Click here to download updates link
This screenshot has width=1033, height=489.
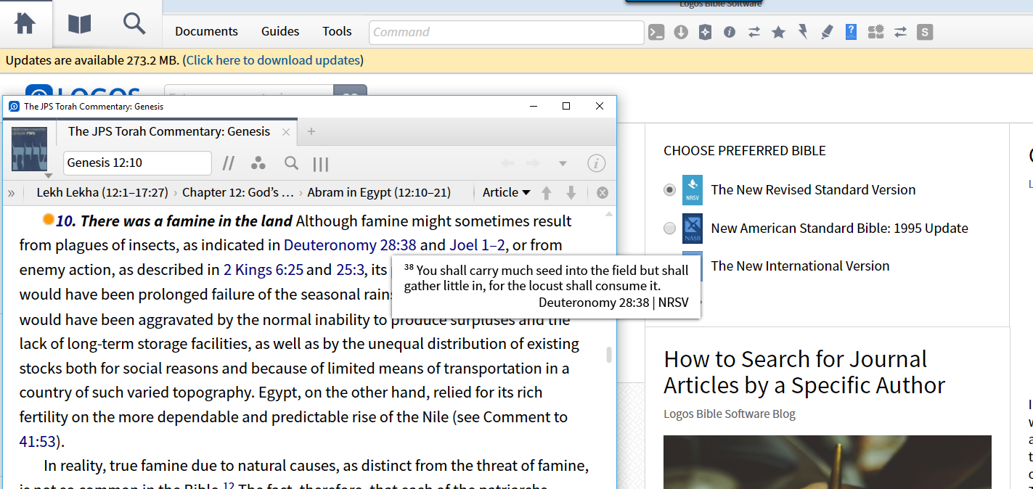pyautogui.click(x=273, y=60)
